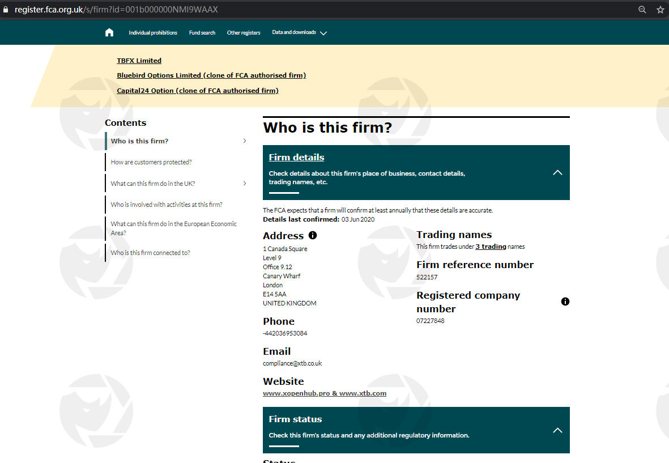Click the browser zoom magnifier icon
The width and height of the screenshot is (669, 463).
(x=642, y=10)
